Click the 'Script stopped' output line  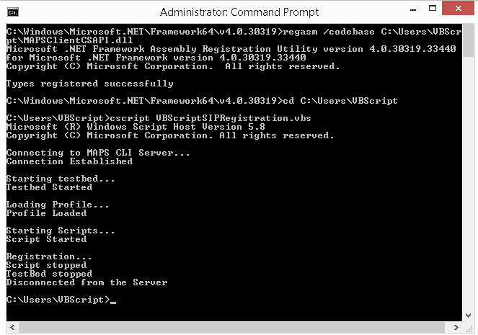pos(46,265)
